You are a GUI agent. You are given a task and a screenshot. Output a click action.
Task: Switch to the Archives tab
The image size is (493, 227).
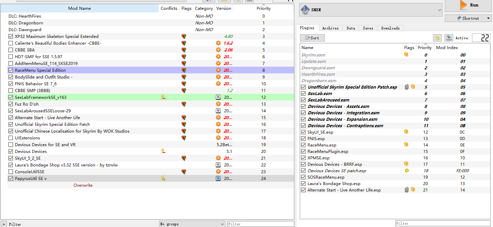click(x=330, y=28)
